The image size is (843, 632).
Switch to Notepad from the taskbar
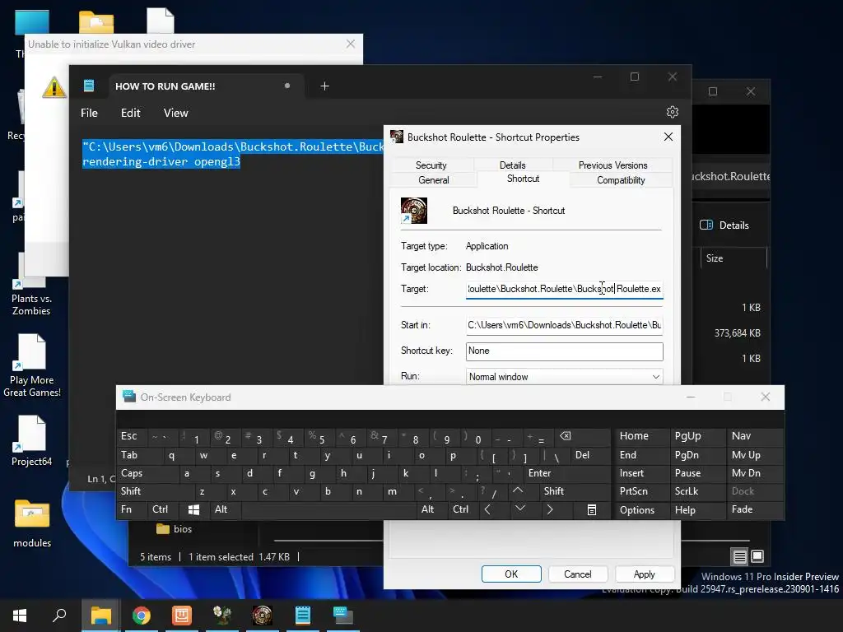point(303,616)
